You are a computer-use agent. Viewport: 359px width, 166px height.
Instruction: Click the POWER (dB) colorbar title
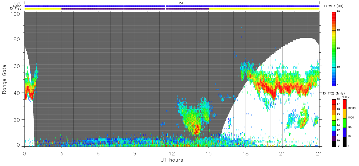point(334,6)
